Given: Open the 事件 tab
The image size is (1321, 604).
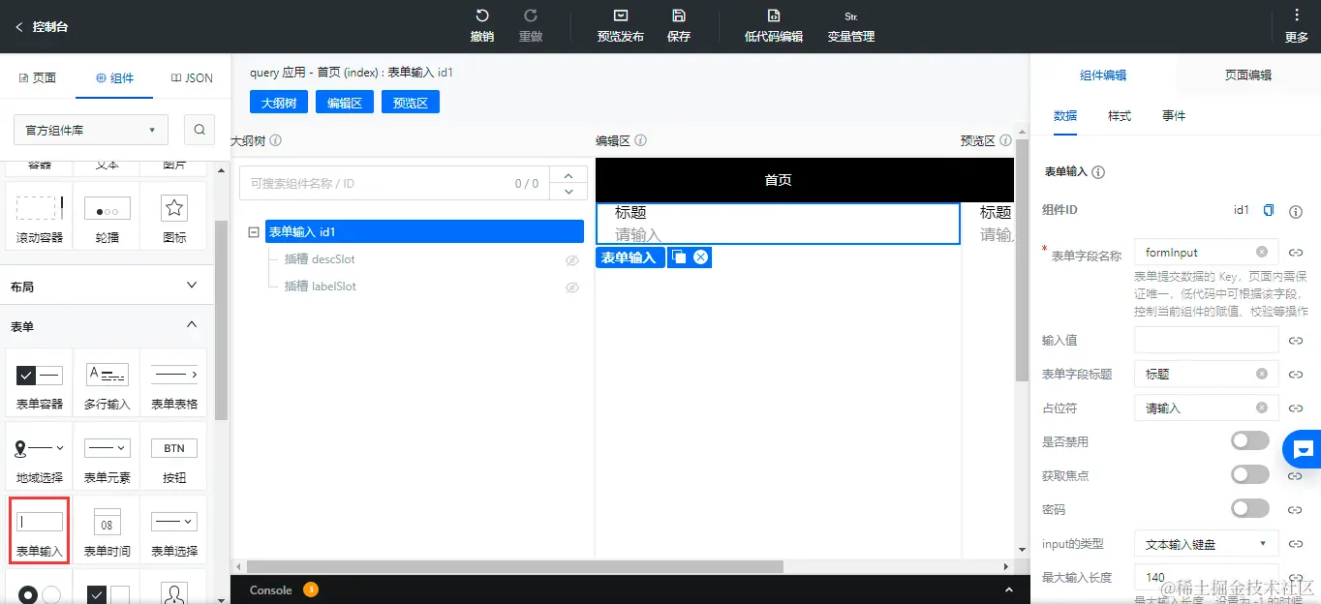Looking at the screenshot, I should point(1174,115).
